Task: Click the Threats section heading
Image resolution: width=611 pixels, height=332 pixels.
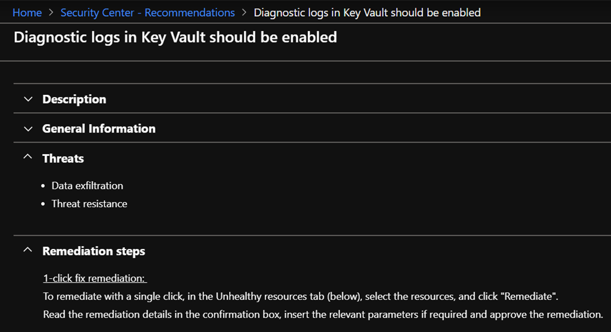Action: pyautogui.click(x=63, y=158)
